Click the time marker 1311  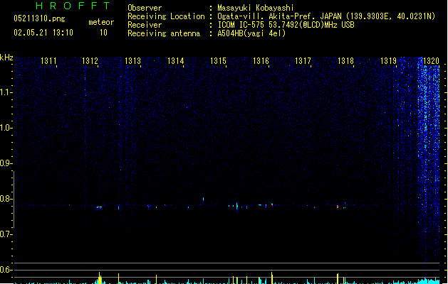(x=48, y=61)
